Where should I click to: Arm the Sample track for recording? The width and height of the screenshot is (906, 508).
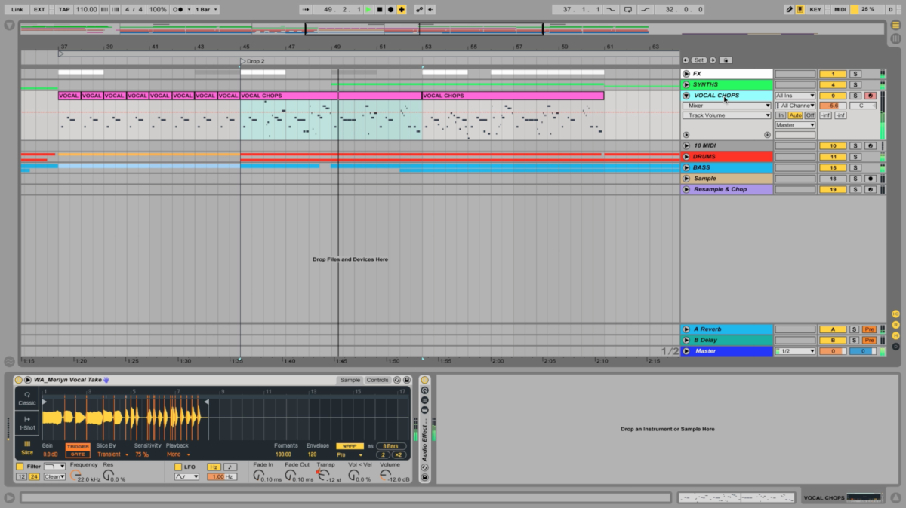pos(870,179)
